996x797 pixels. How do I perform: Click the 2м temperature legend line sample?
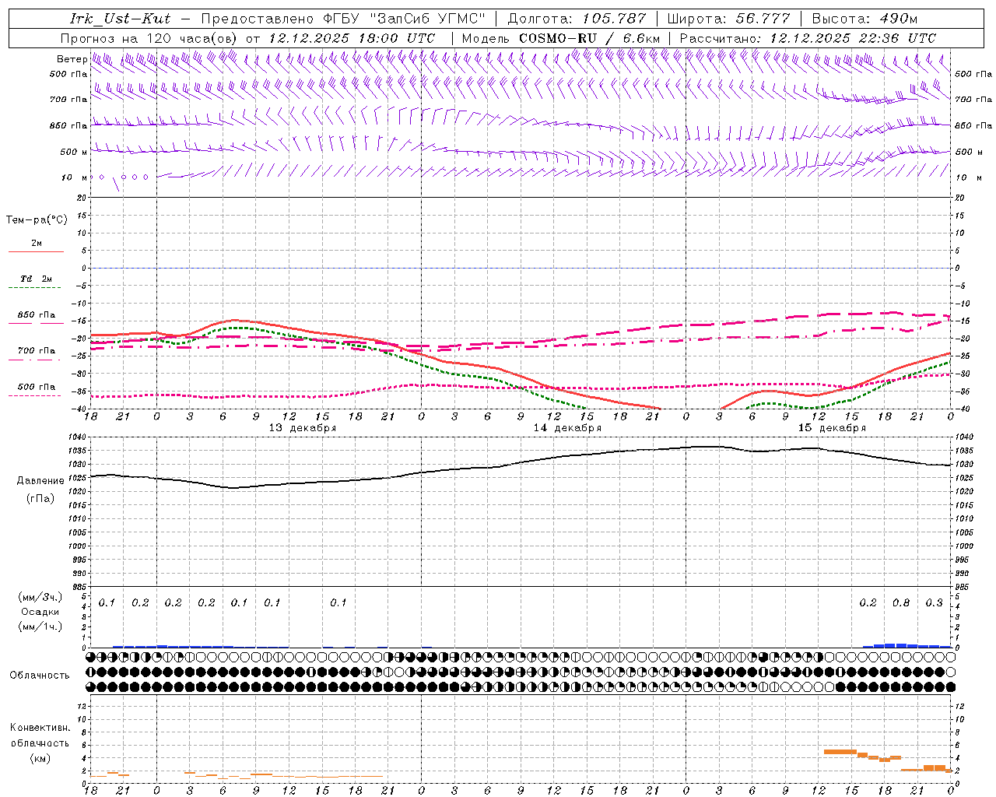(36, 252)
